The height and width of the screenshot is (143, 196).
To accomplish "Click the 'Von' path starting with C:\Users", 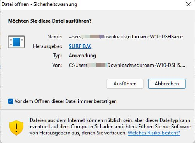I will tap(127, 65).
